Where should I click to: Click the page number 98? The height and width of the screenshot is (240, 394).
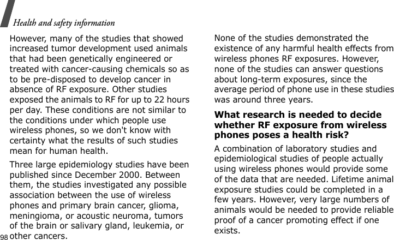(4, 237)
